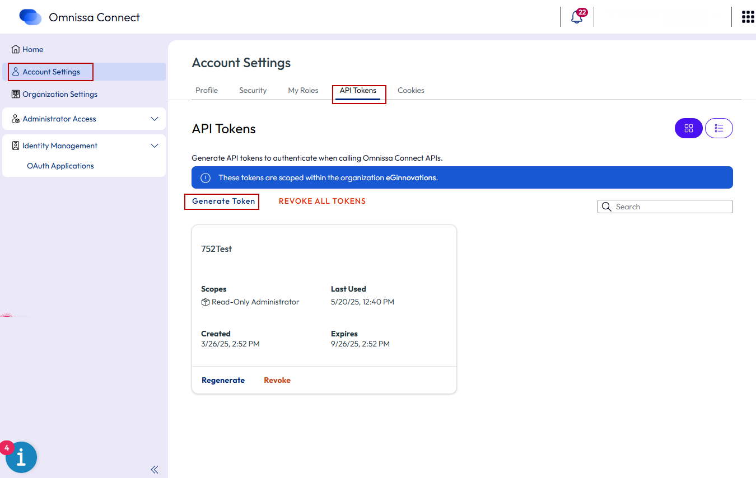The width and height of the screenshot is (756, 478).
Task: Click the magnifier icon in Search box
Action: (606, 207)
